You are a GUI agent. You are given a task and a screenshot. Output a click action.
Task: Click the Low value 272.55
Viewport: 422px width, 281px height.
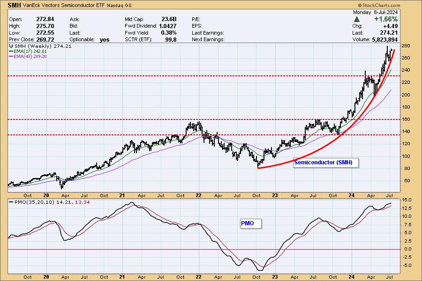coord(45,33)
